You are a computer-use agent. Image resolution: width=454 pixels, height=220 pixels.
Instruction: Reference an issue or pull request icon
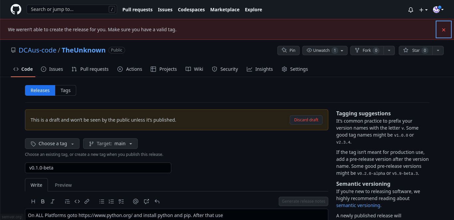(146, 201)
